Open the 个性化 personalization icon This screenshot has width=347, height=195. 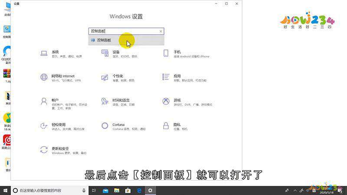(x=105, y=78)
